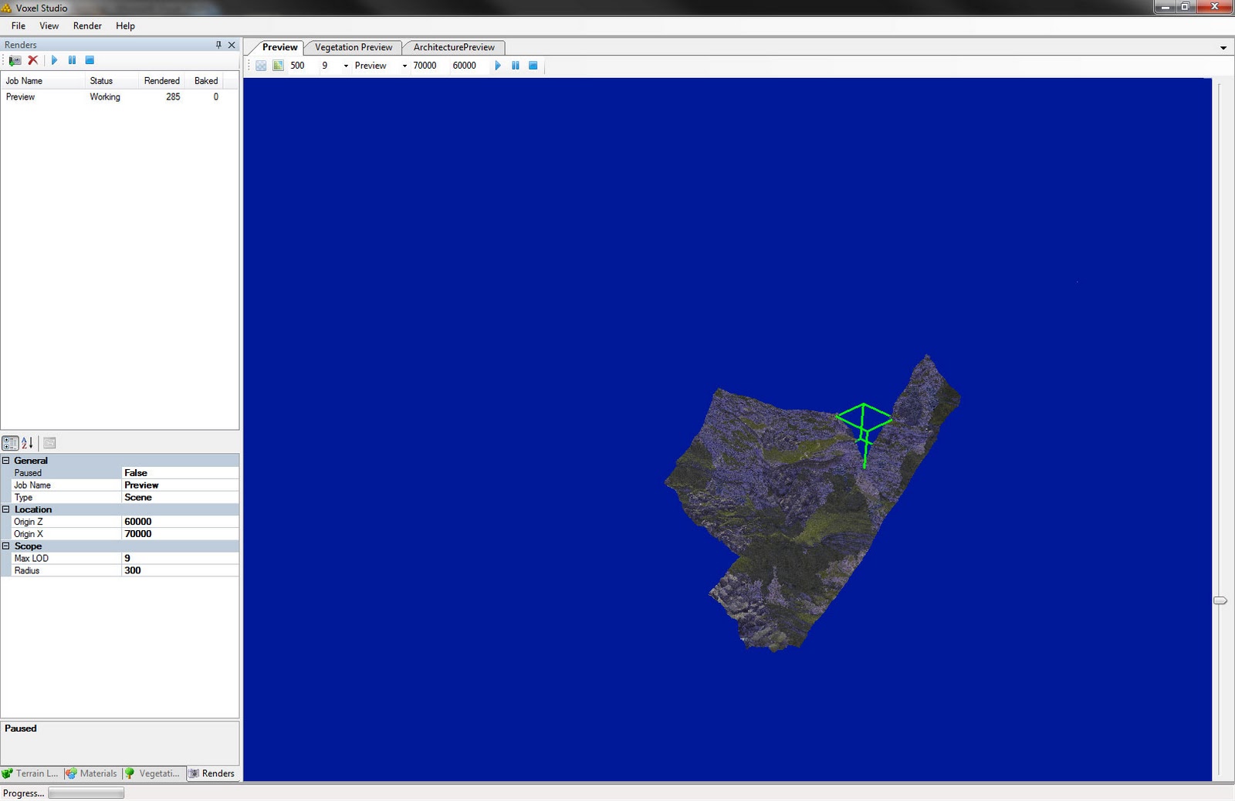
Task: Click the Progress bar at the bottom
Action: point(85,793)
